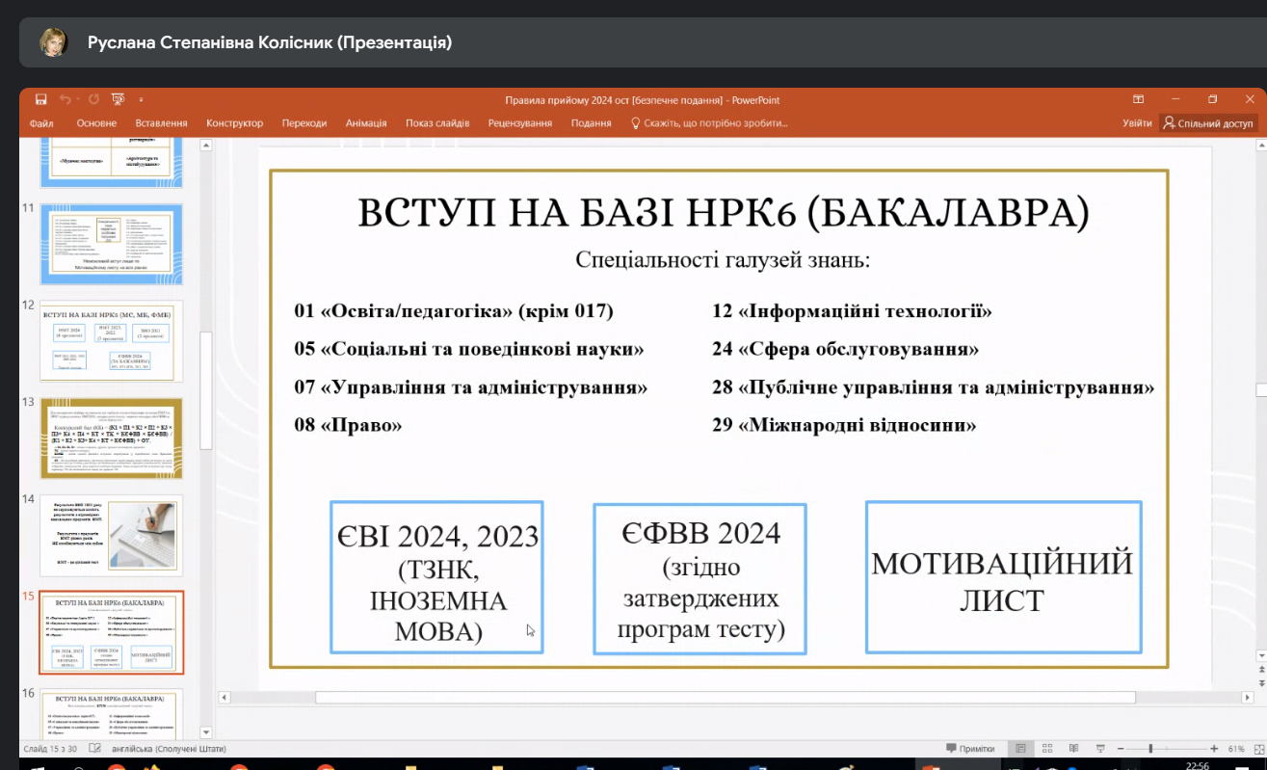Select slide 11 thumbnail
This screenshot has height=770, width=1267.
click(111, 244)
